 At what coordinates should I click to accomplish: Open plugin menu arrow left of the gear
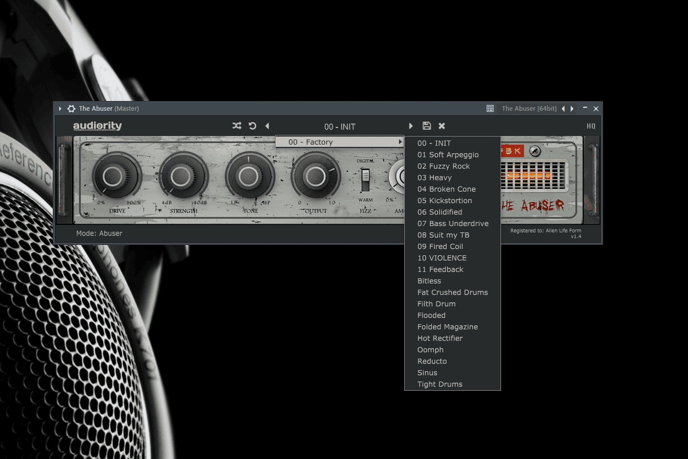60,108
